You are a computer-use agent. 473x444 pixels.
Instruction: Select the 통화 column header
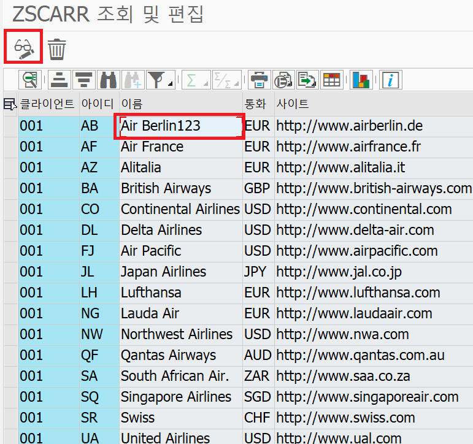[x=258, y=104]
